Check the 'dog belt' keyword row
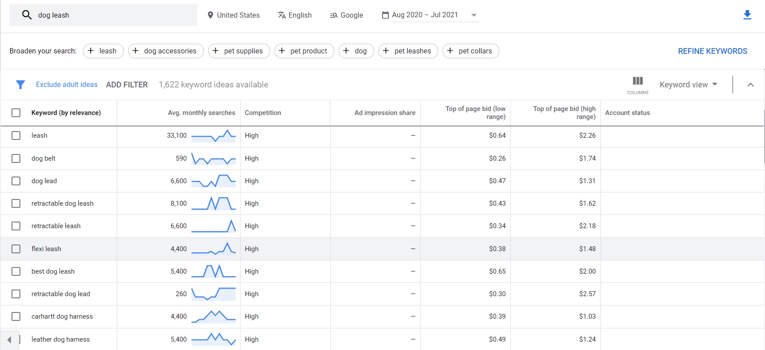 [16, 158]
